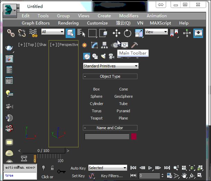The image size is (211, 181).
Task: Play the animation
Action: pos(150,168)
